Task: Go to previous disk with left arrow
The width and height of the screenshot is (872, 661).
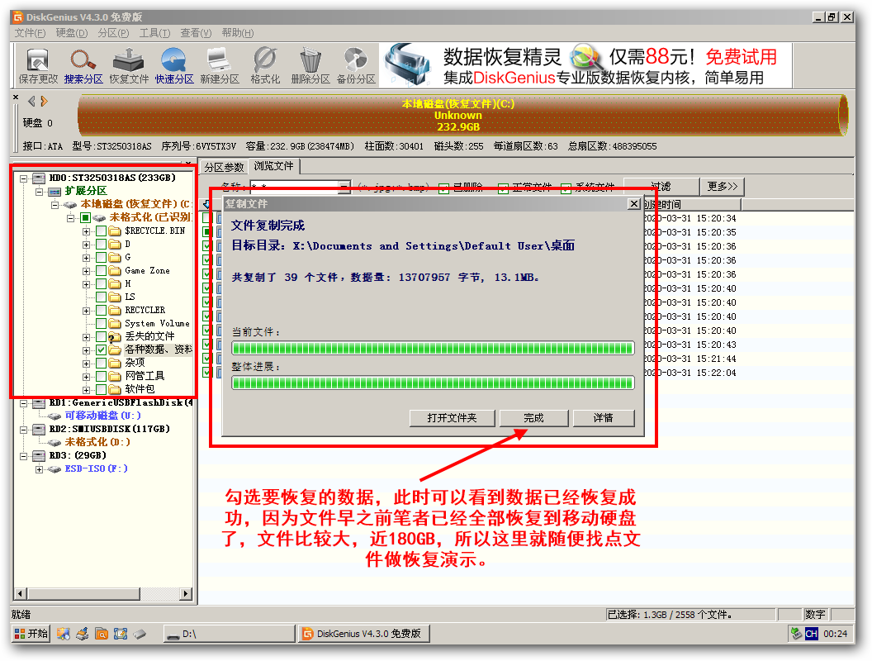Action: pos(31,102)
